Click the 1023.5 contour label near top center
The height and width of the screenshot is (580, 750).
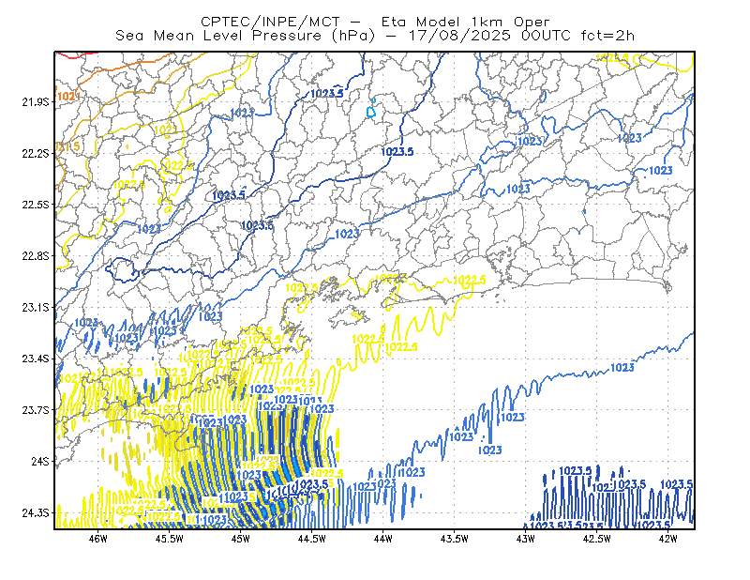click(x=326, y=94)
